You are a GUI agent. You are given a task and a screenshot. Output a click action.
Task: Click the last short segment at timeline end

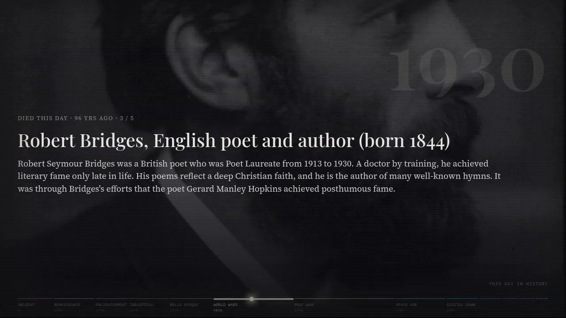547,299
